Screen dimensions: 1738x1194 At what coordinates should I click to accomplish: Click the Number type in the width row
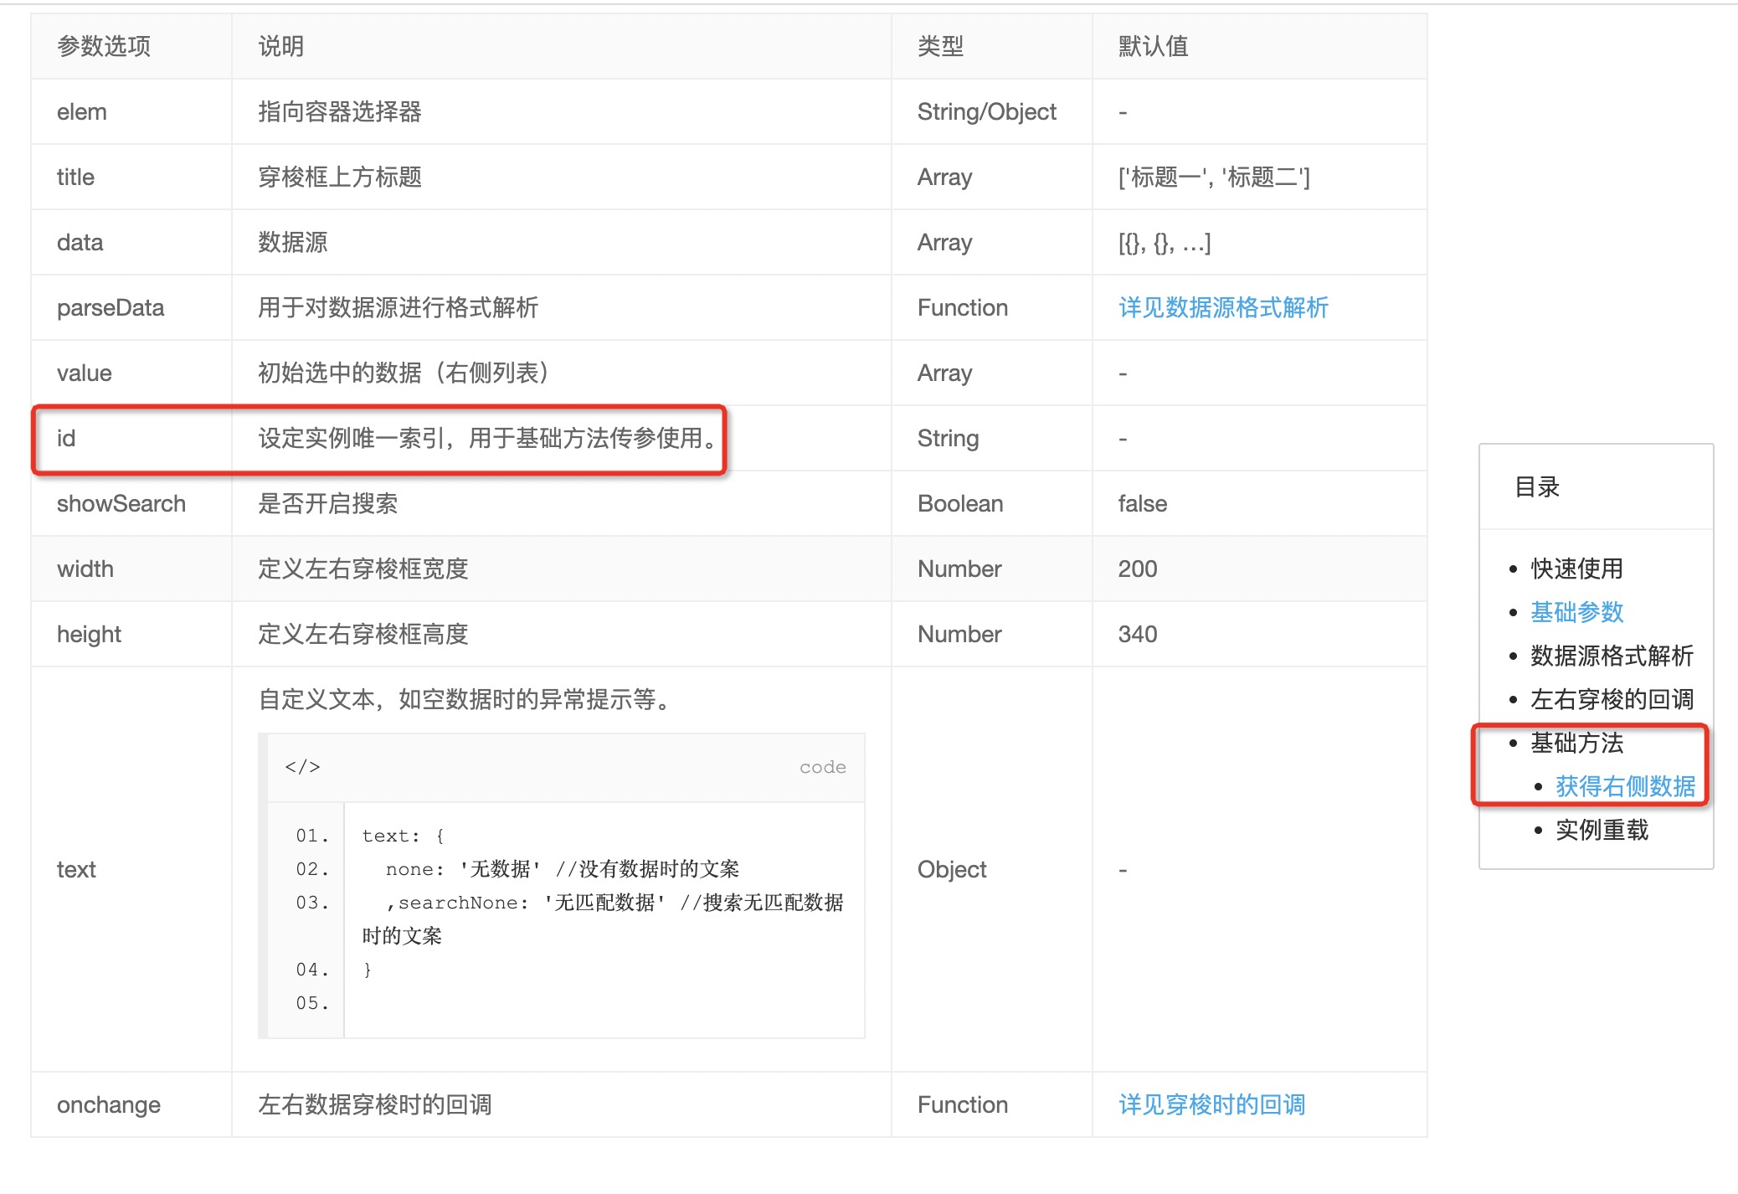tap(959, 569)
